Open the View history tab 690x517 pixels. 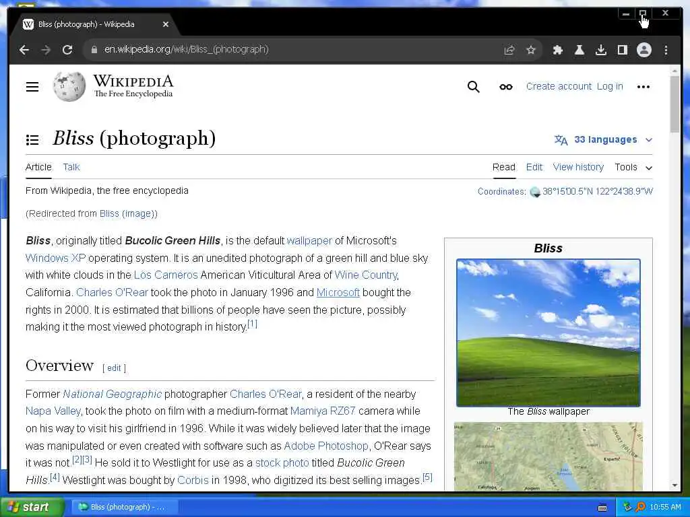(578, 167)
